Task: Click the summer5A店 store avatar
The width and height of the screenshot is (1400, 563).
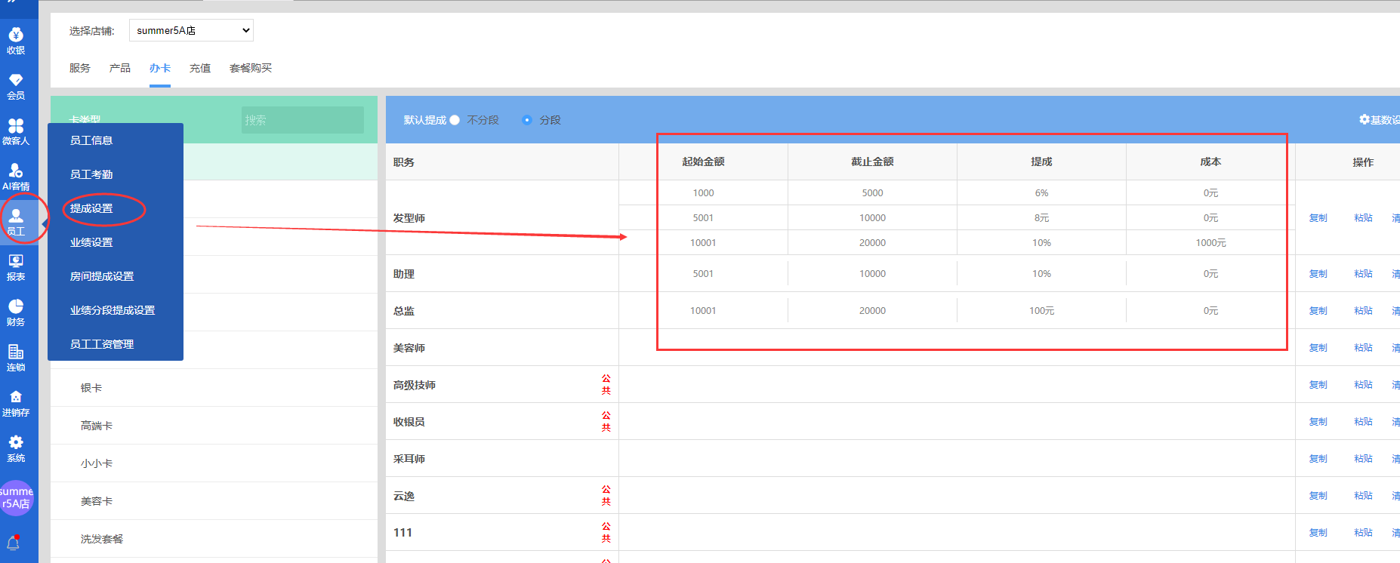Action: [16, 498]
